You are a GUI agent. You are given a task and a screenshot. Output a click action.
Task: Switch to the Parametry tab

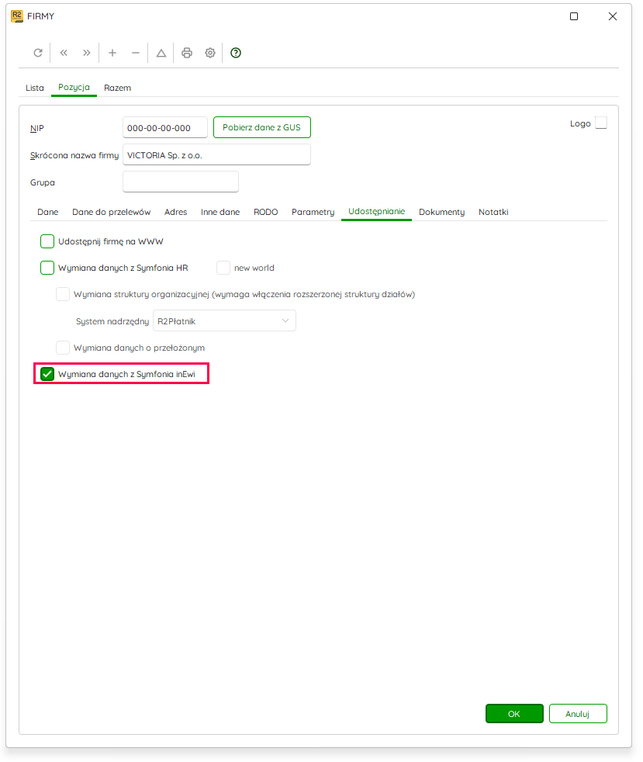click(x=313, y=212)
